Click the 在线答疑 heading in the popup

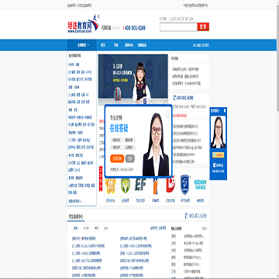[119, 128]
